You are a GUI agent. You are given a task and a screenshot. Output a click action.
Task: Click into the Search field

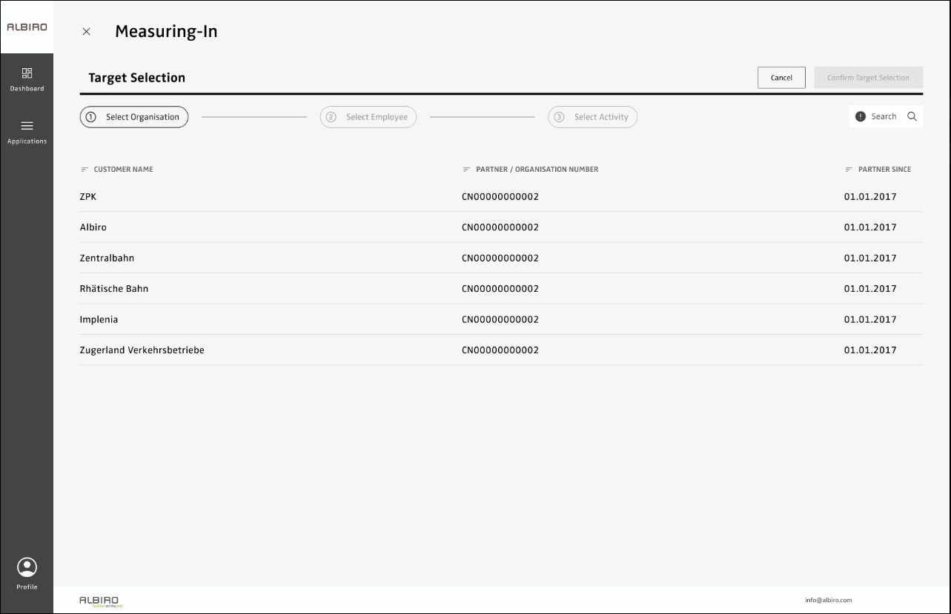click(x=884, y=116)
